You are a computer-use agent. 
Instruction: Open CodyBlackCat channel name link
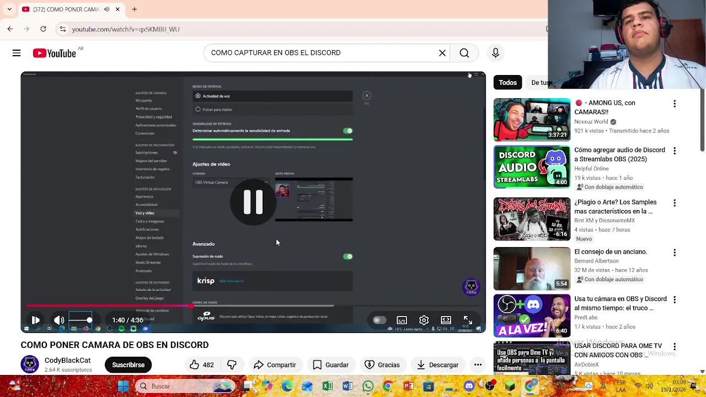[x=67, y=360]
